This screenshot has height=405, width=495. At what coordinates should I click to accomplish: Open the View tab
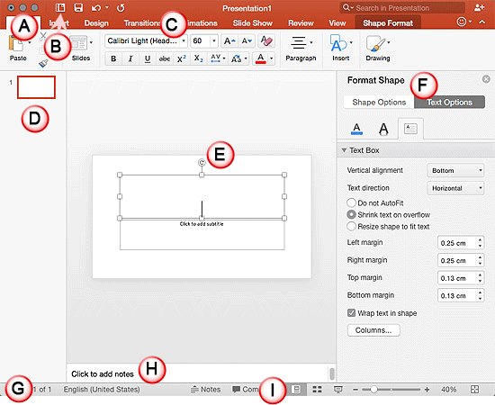click(337, 23)
